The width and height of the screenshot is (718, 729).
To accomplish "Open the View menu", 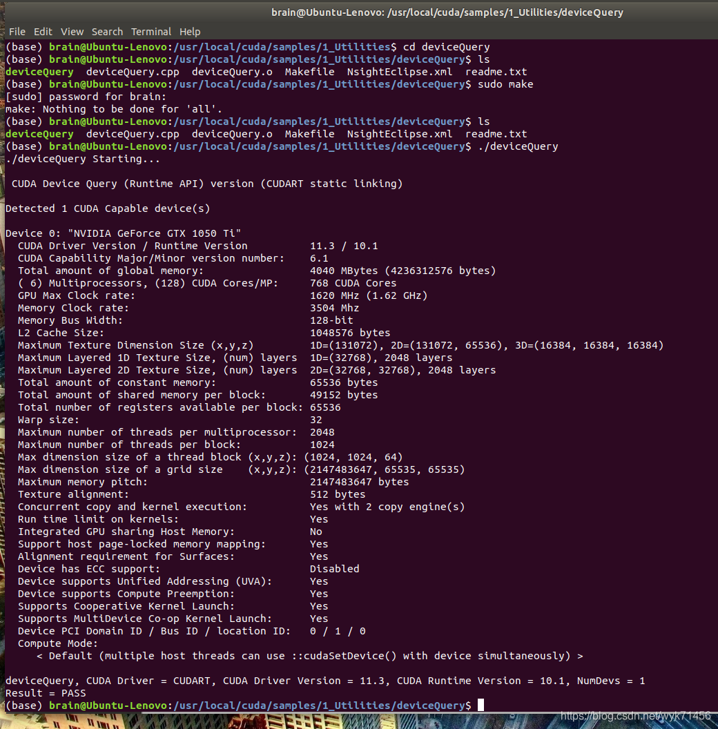I will 72,32.
